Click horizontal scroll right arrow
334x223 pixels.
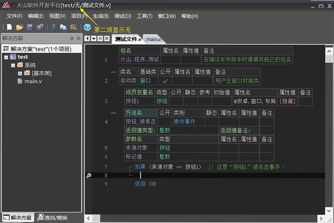click(321, 218)
